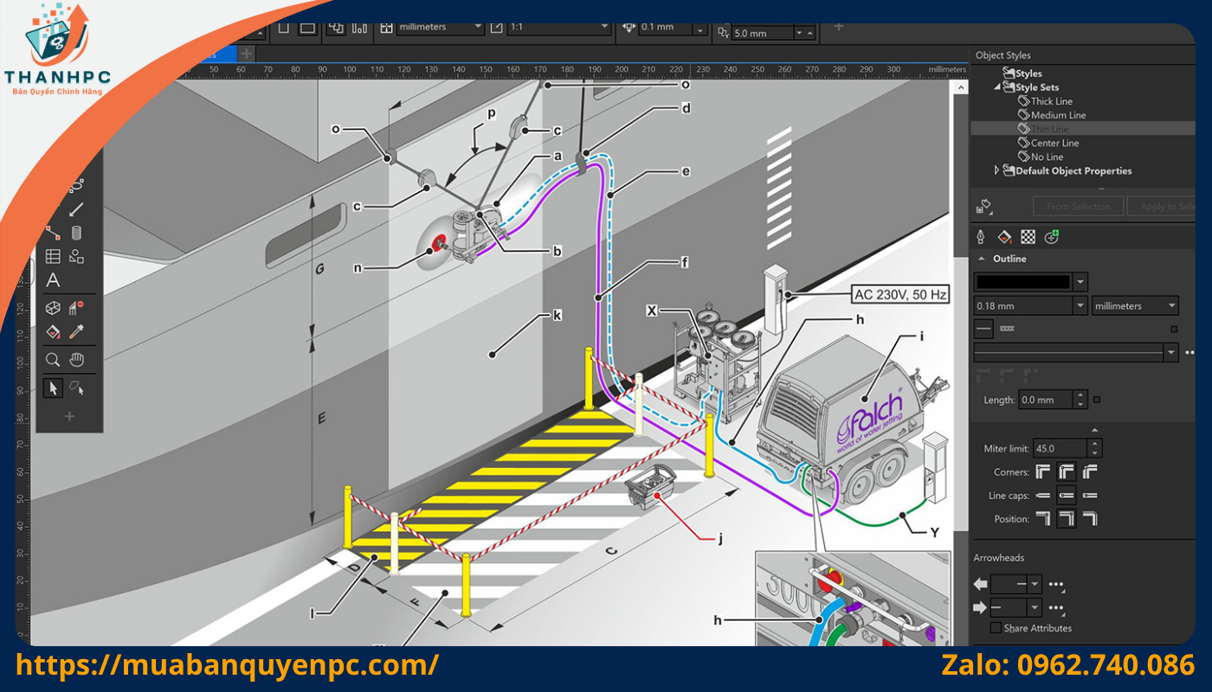Select the Thick Line style
This screenshot has width=1212, height=692.
point(1051,101)
